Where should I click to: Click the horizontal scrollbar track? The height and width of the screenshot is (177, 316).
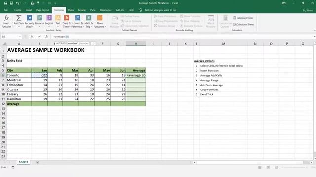click(x=249, y=162)
